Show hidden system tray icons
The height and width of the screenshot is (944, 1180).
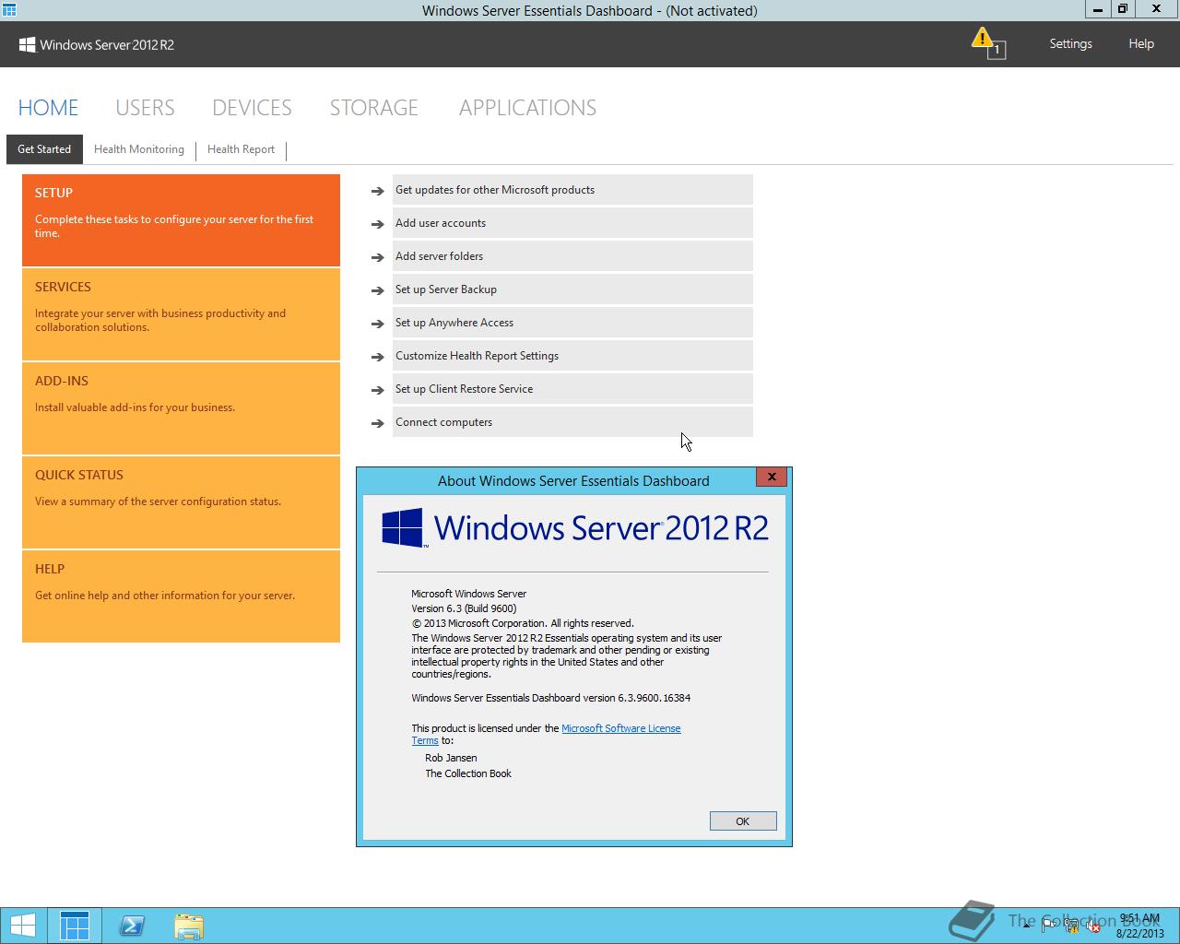pyautogui.click(x=1026, y=926)
